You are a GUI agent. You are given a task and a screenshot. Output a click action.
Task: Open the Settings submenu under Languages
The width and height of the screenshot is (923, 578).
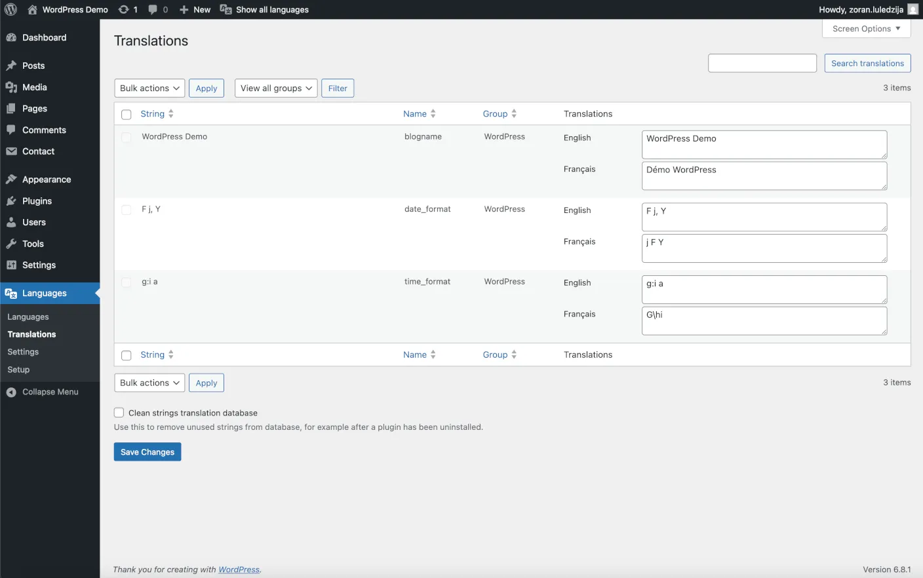point(23,352)
